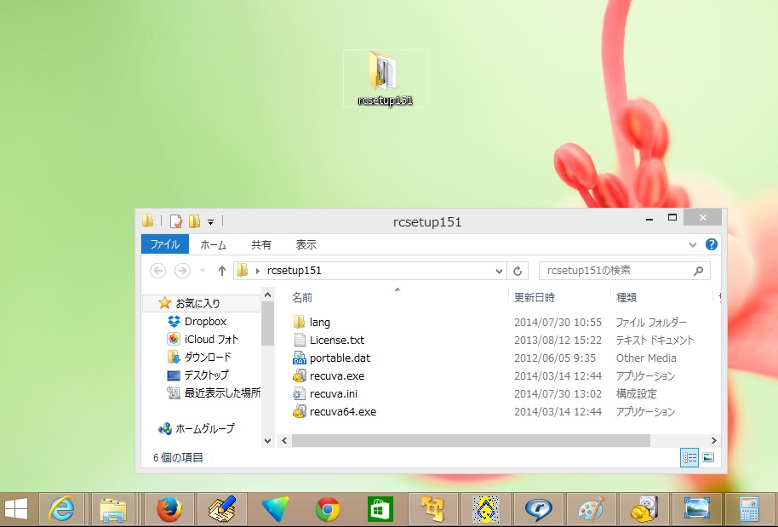778x527 pixels.
Task: Open address bar history dropdown
Action: coord(500,271)
